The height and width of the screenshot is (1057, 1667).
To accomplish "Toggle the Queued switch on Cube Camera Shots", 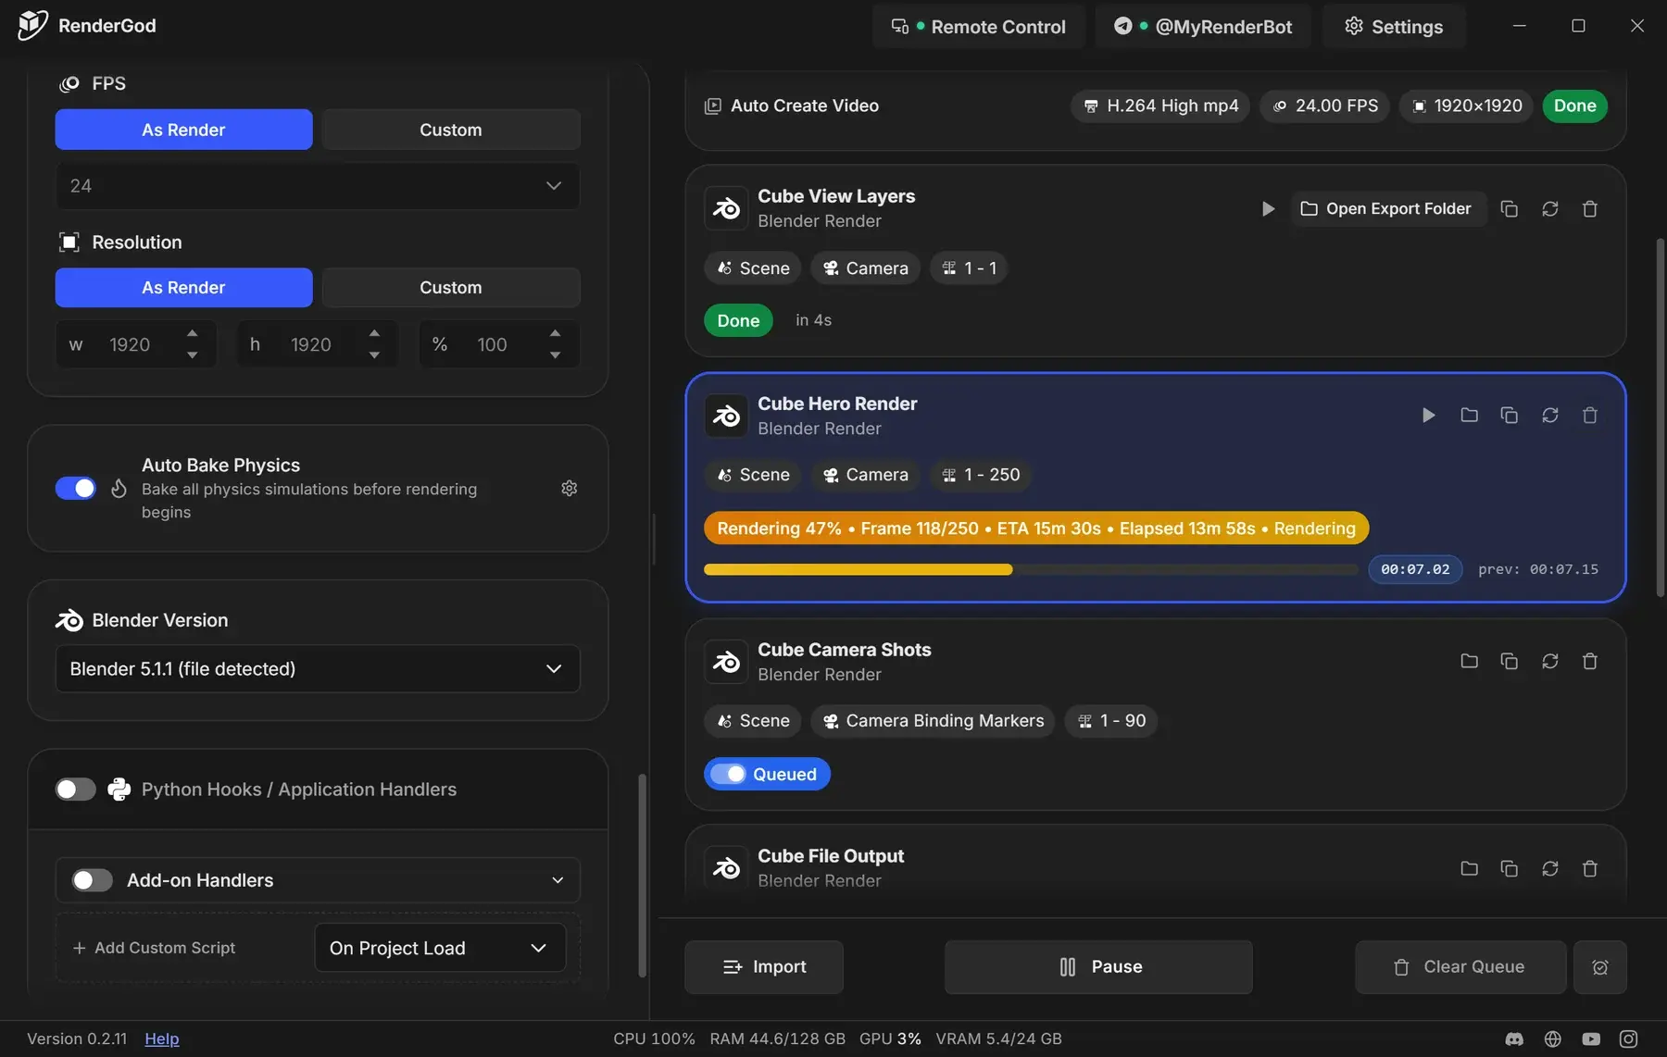I will tap(728, 774).
